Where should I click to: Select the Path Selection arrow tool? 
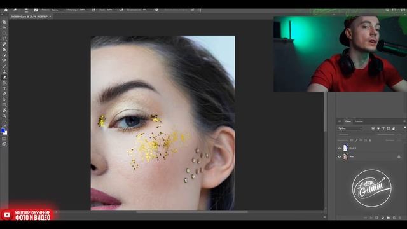coord(4,99)
